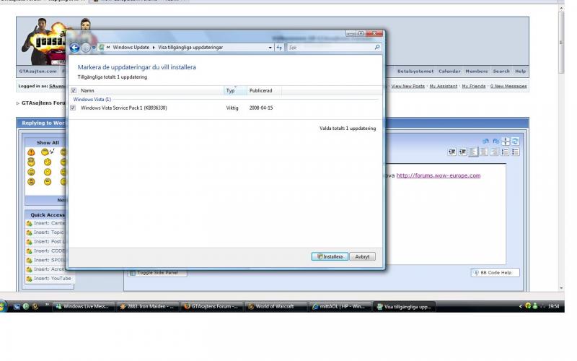Click the Toggle Side Panel button
The height and width of the screenshot is (361, 577).
point(157,273)
